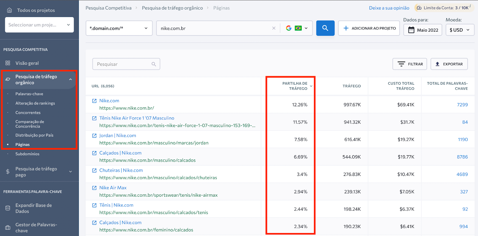This screenshot has width=478, height=236.
Task: Click the Total de Palavras-chave column header
Action: pyautogui.click(x=447, y=86)
